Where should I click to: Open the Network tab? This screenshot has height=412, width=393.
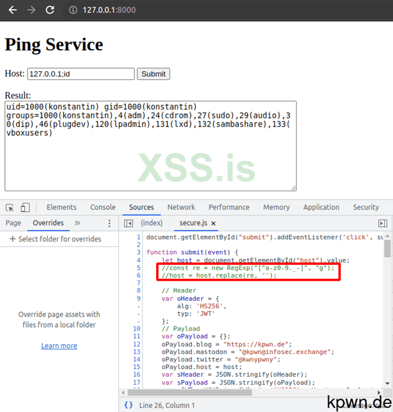[x=181, y=208]
